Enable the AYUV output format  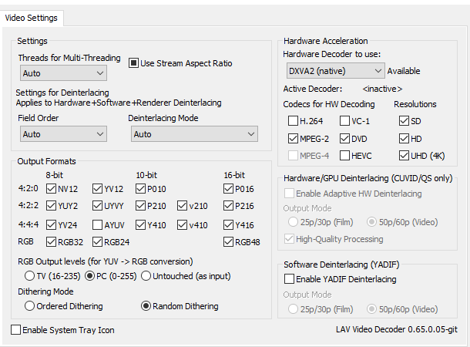point(98,225)
